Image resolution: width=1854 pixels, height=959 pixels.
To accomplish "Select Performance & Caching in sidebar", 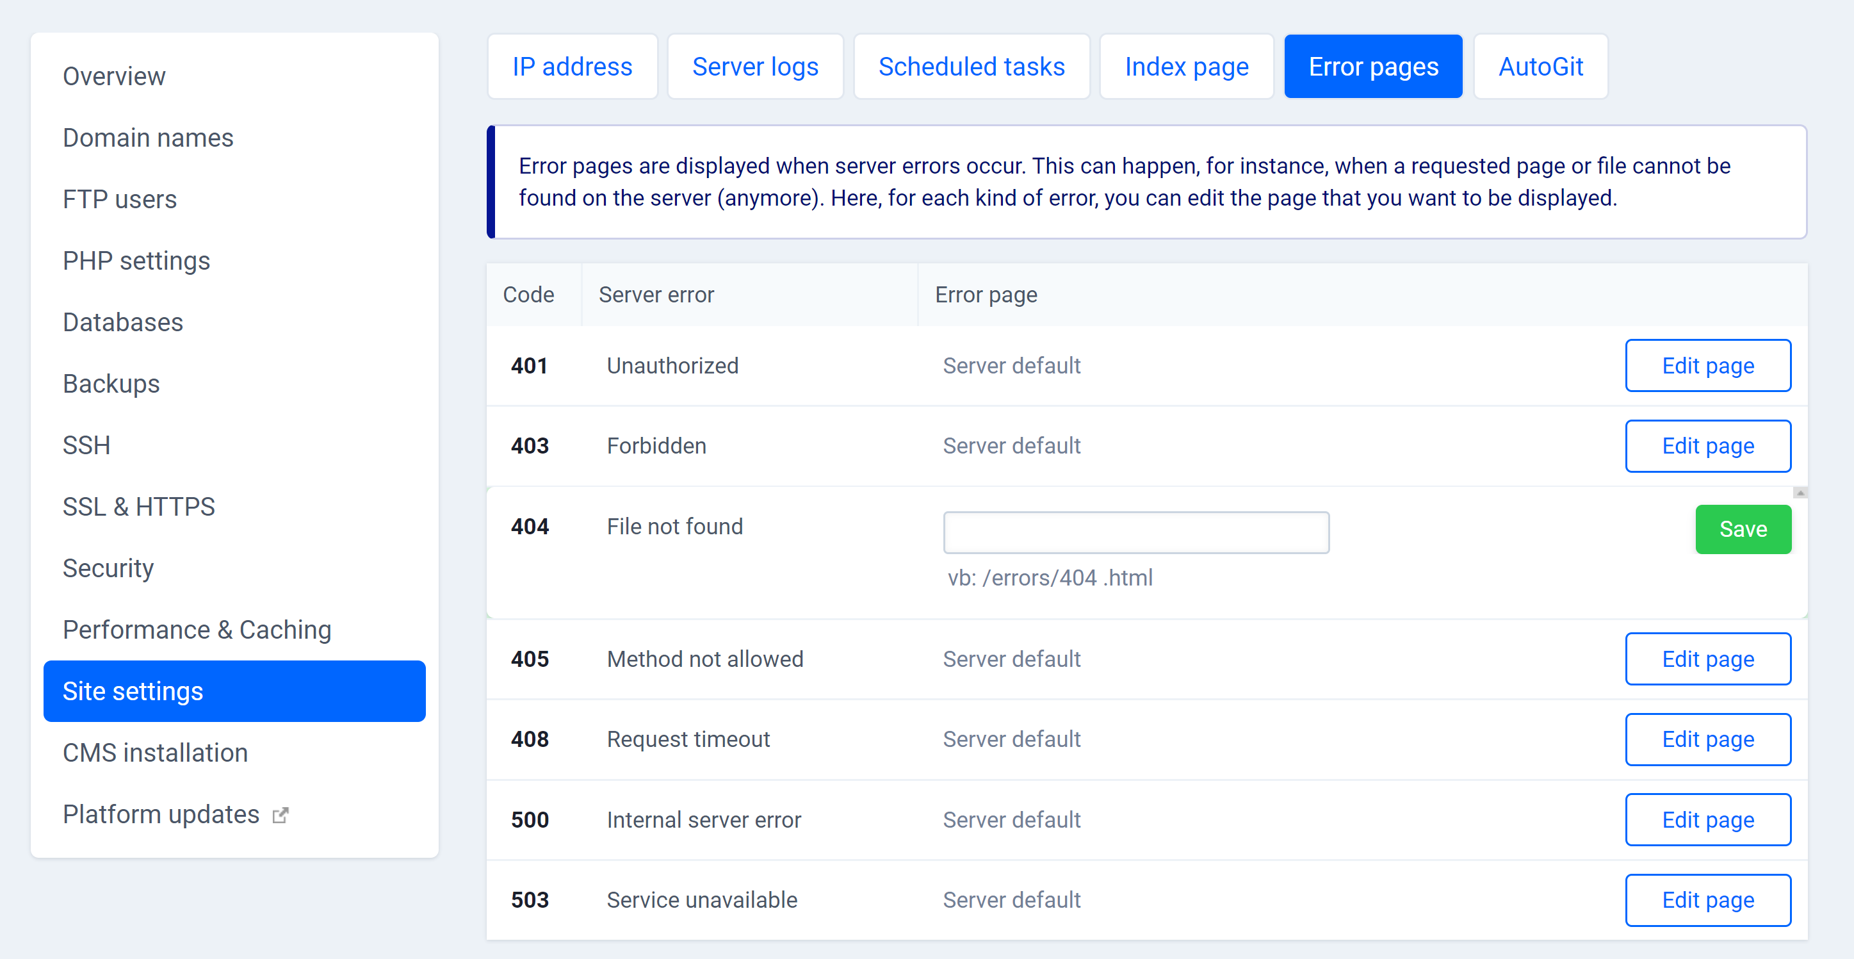I will (x=197, y=629).
